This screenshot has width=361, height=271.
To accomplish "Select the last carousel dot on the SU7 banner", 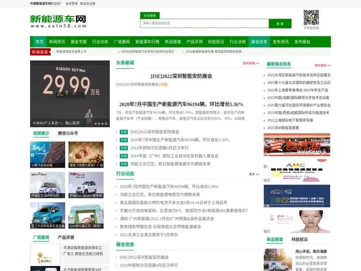I will pyautogui.click(x=106, y=123).
